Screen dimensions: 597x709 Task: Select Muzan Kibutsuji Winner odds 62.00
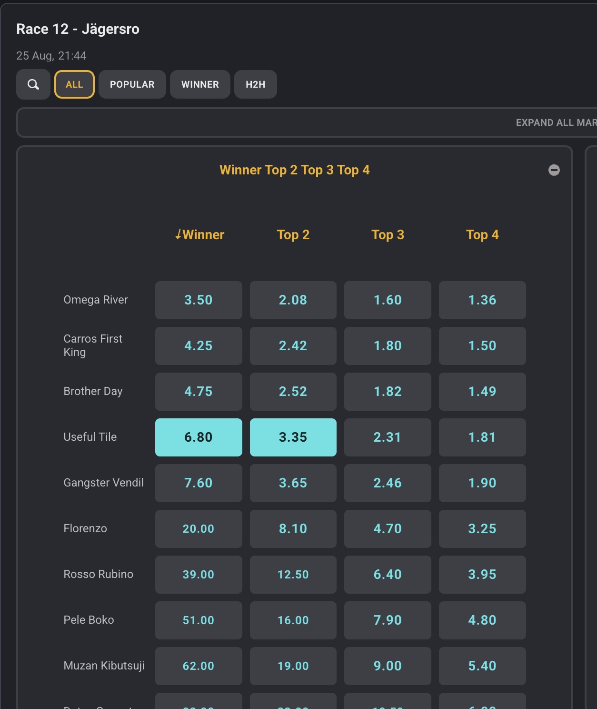199,666
